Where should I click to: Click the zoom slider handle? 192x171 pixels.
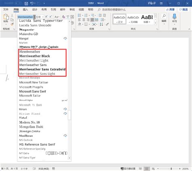click(x=171, y=169)
